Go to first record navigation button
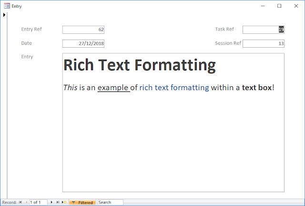This screenshot has width=305, height=206. [x=20, y=202]
